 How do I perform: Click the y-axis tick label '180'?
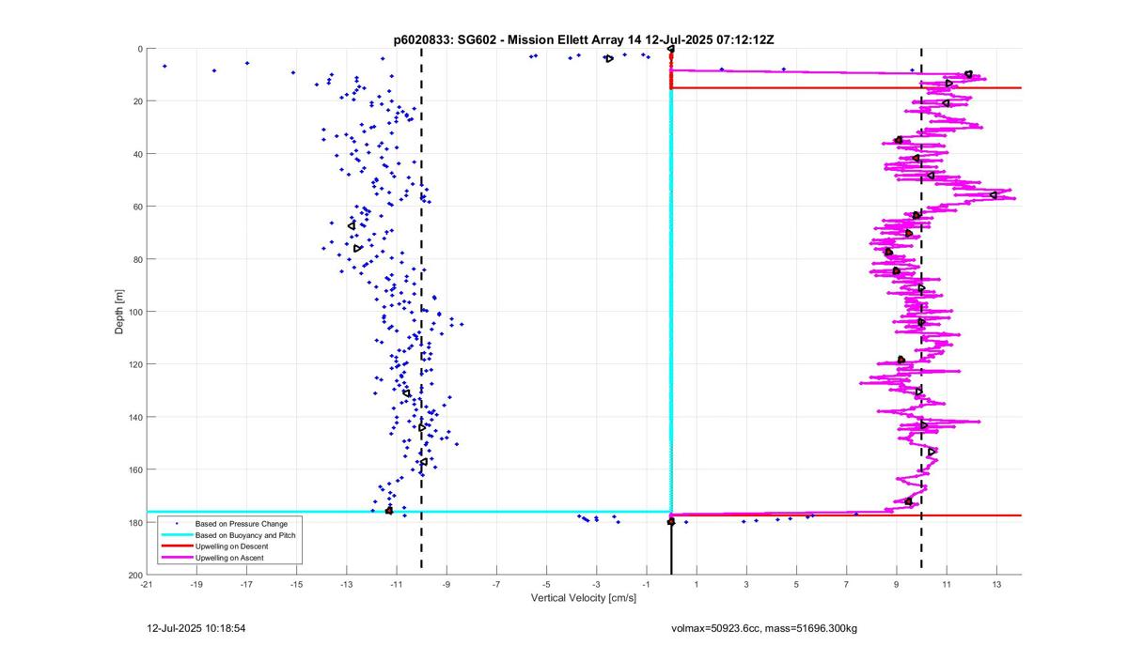point(135,522)
